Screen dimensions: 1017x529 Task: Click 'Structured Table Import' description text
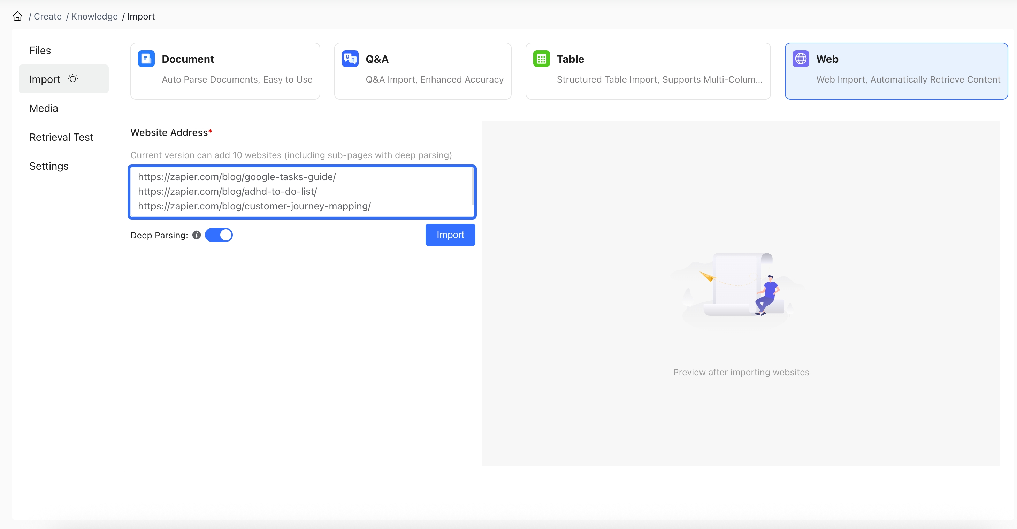tap(659, 80)
